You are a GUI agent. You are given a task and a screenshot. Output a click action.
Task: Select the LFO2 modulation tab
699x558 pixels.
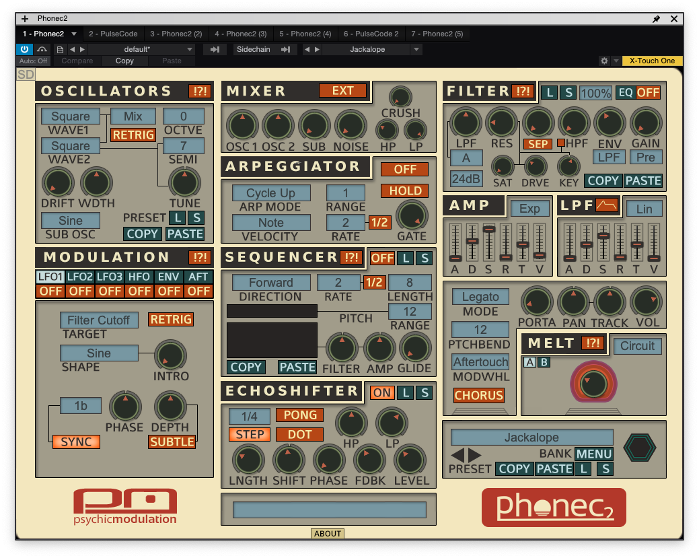(80, 277)
